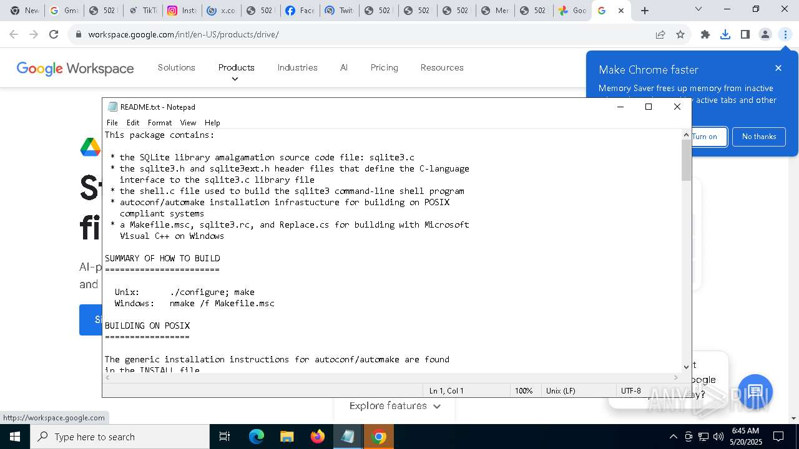Click the Notepad title bar icon

[x=112, y=107]
